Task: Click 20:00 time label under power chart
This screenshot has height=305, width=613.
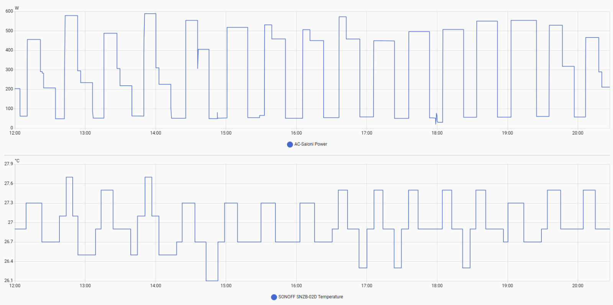Action: click(x=578, y=133)
